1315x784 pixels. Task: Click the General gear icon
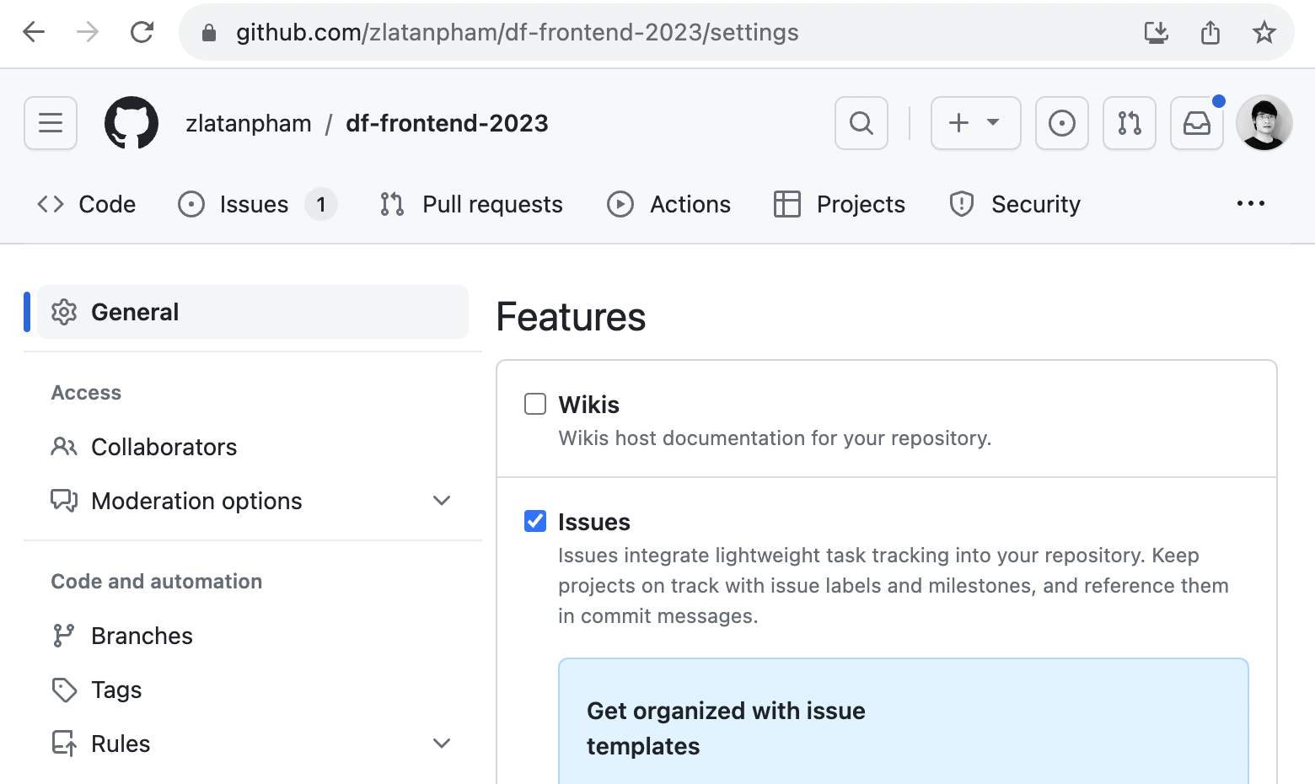pos(64,312)
